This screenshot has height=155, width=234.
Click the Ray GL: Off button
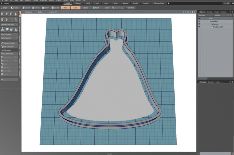pos(53,12)
